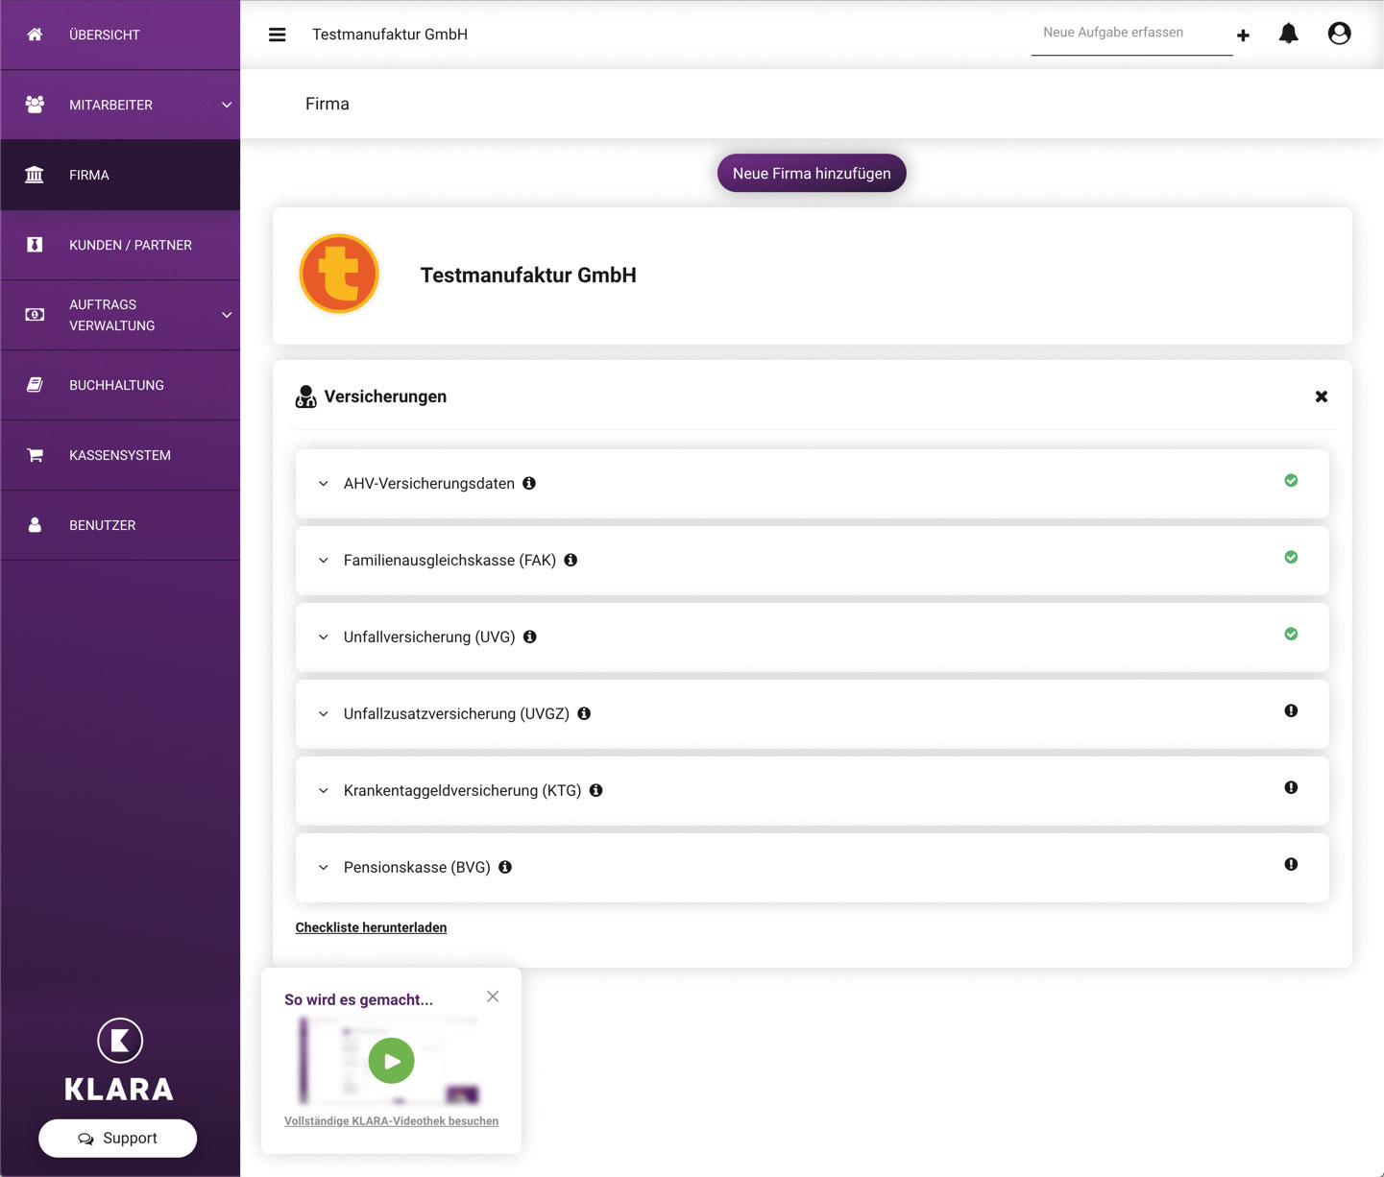
Task: Click green checkmark status of UVG row
Action: 1291,634
